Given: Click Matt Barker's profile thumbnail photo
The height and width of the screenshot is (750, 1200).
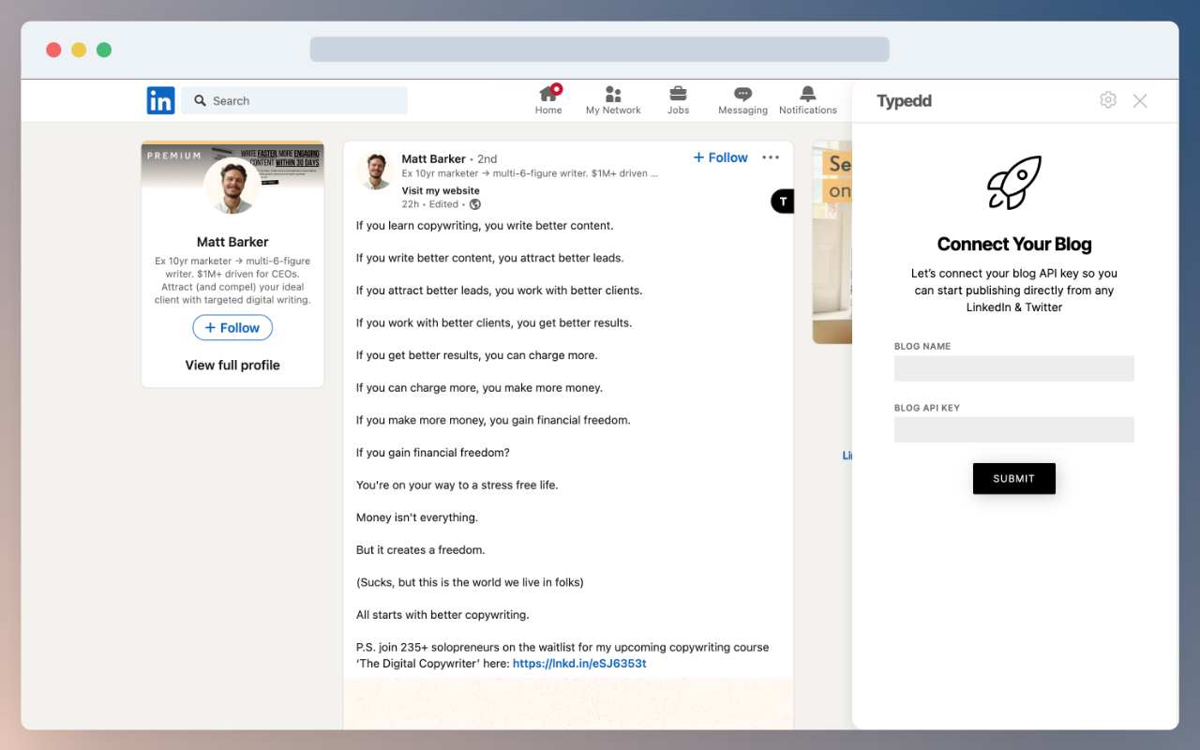Looking at the screenshot, I should (x=375, y=172).
